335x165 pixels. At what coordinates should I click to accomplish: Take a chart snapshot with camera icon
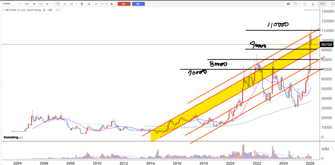pyautogui.click(x=289, y=4)
